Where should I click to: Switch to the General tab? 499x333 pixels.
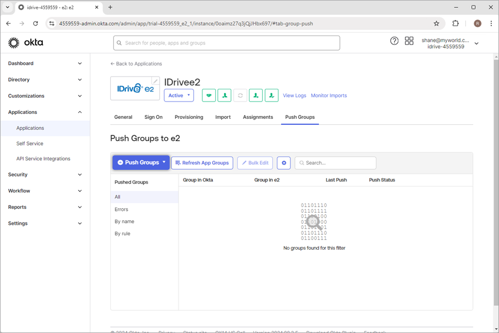[x=123, y=117]
